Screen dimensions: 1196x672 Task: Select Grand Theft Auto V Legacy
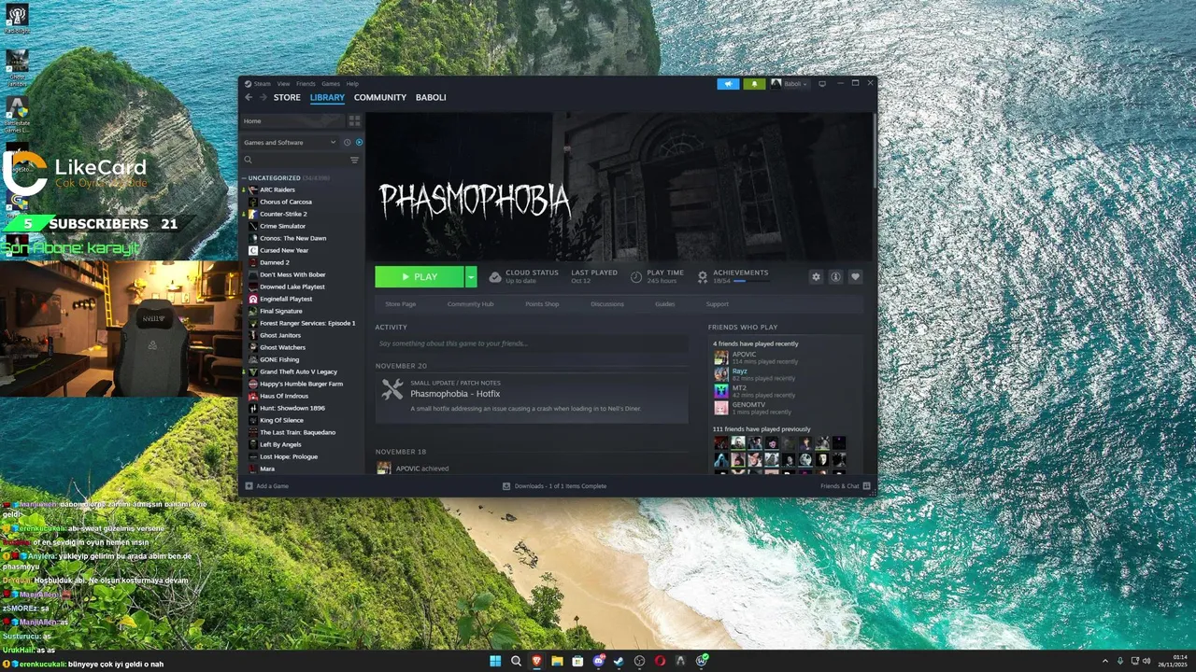(x=298, y=371)
